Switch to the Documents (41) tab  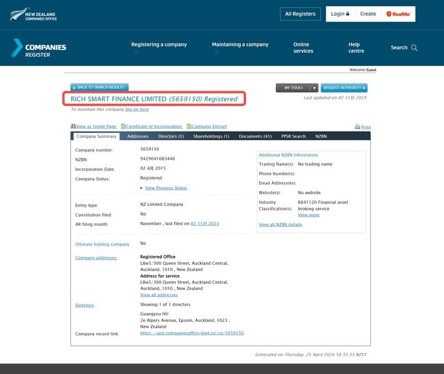255,136
